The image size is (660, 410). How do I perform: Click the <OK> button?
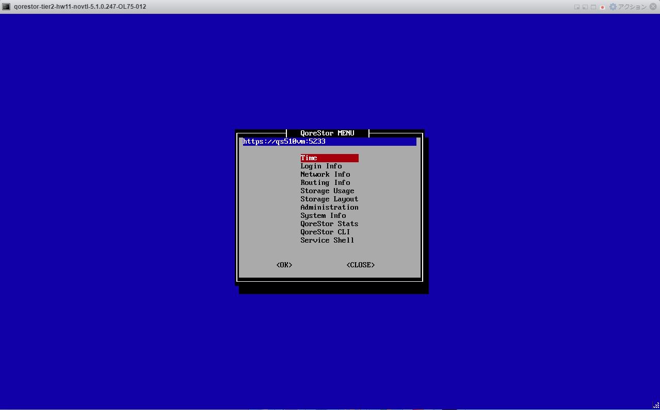[284, 265]
